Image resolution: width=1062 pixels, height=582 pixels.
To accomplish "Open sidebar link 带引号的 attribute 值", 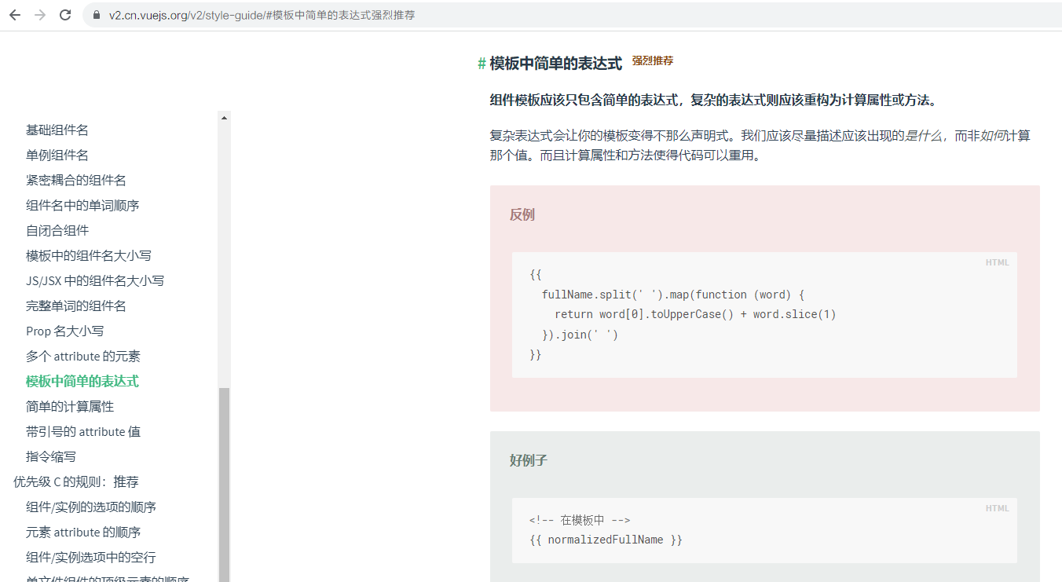I will click(83, 431).
